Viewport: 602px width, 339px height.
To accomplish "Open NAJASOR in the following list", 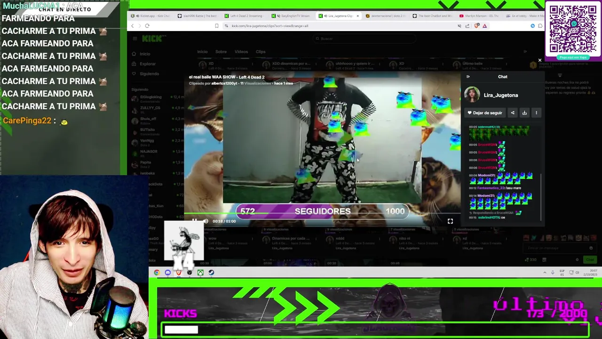I will pyautogui.click(x=158, y=153).
